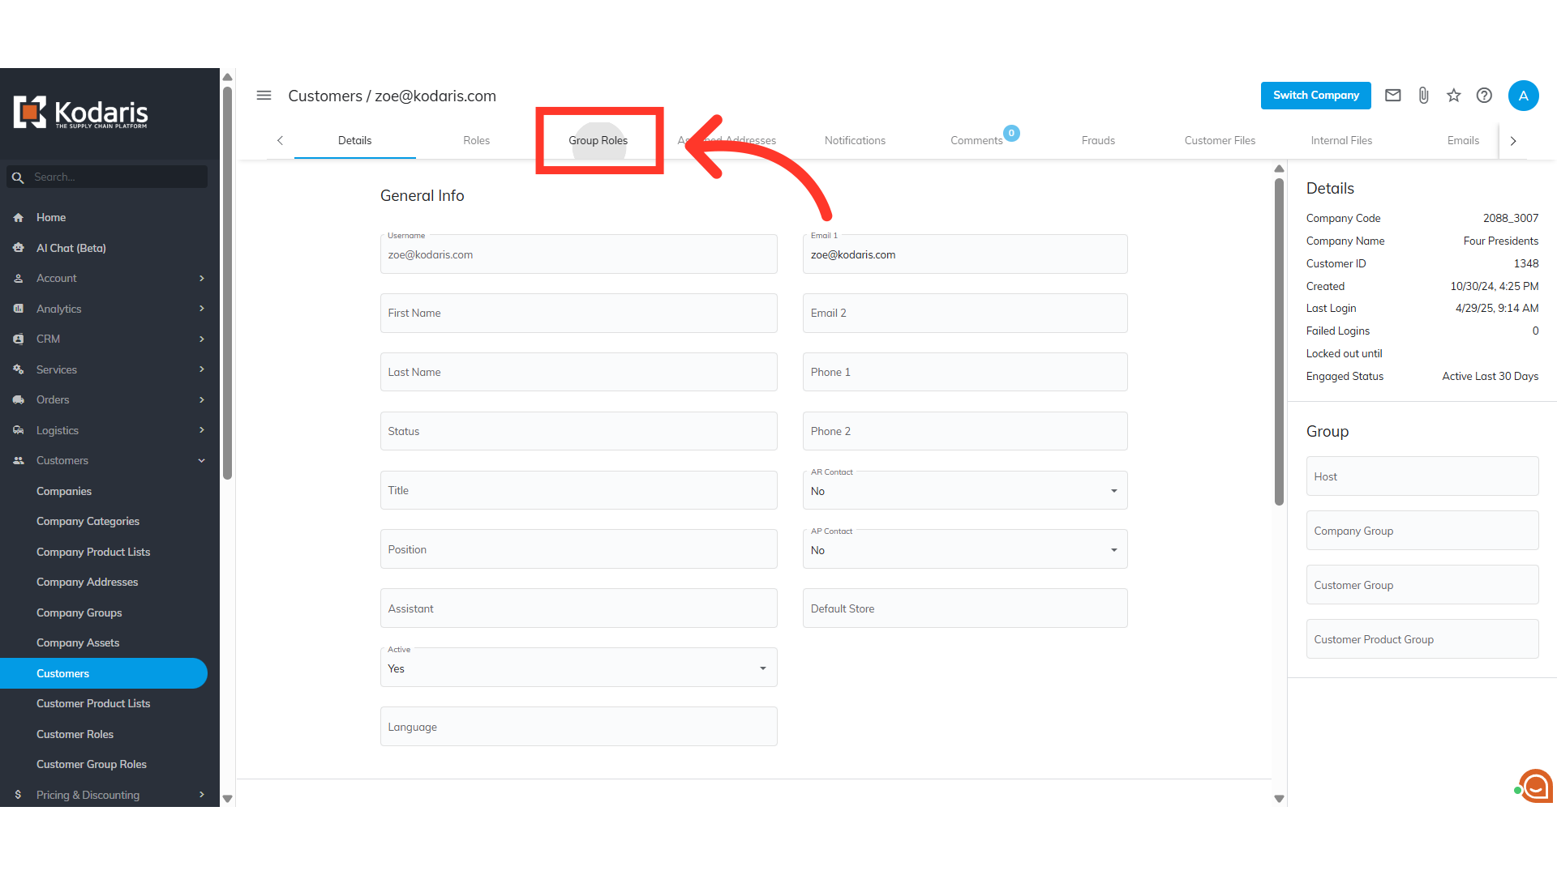Open the Active status dropdown

578,668
